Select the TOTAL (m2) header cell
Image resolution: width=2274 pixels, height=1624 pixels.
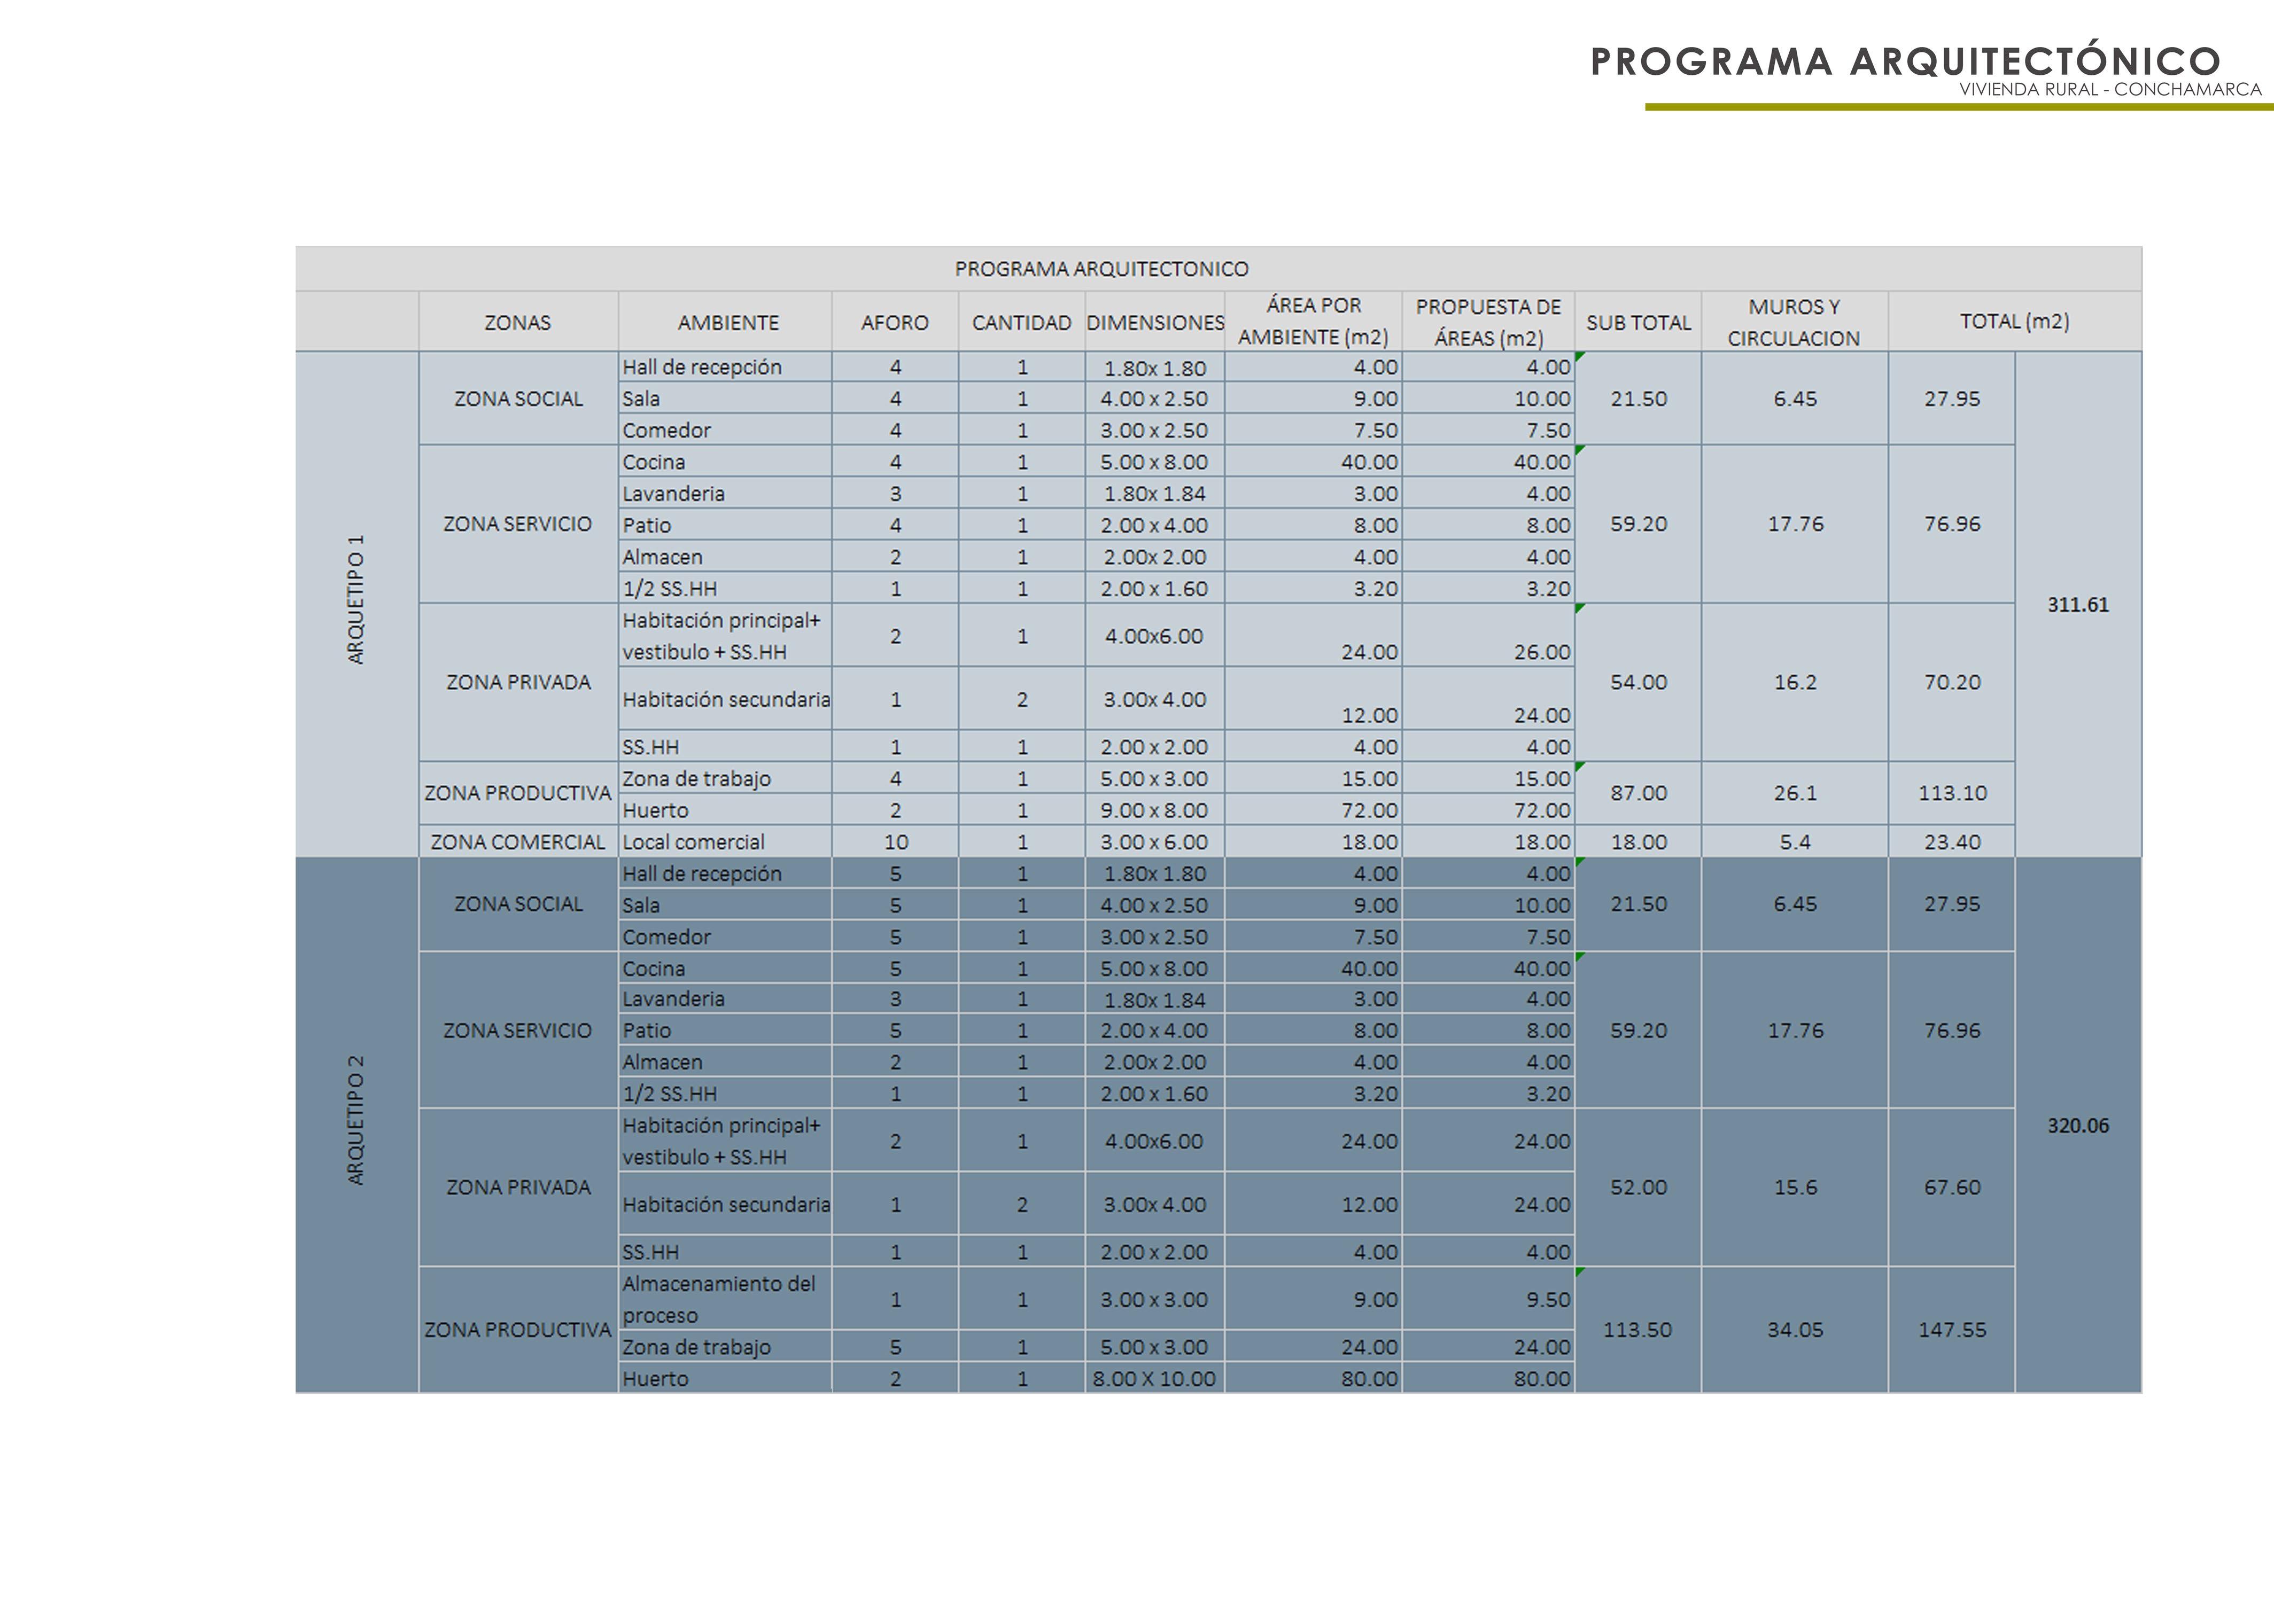[x=2014, y=321]
